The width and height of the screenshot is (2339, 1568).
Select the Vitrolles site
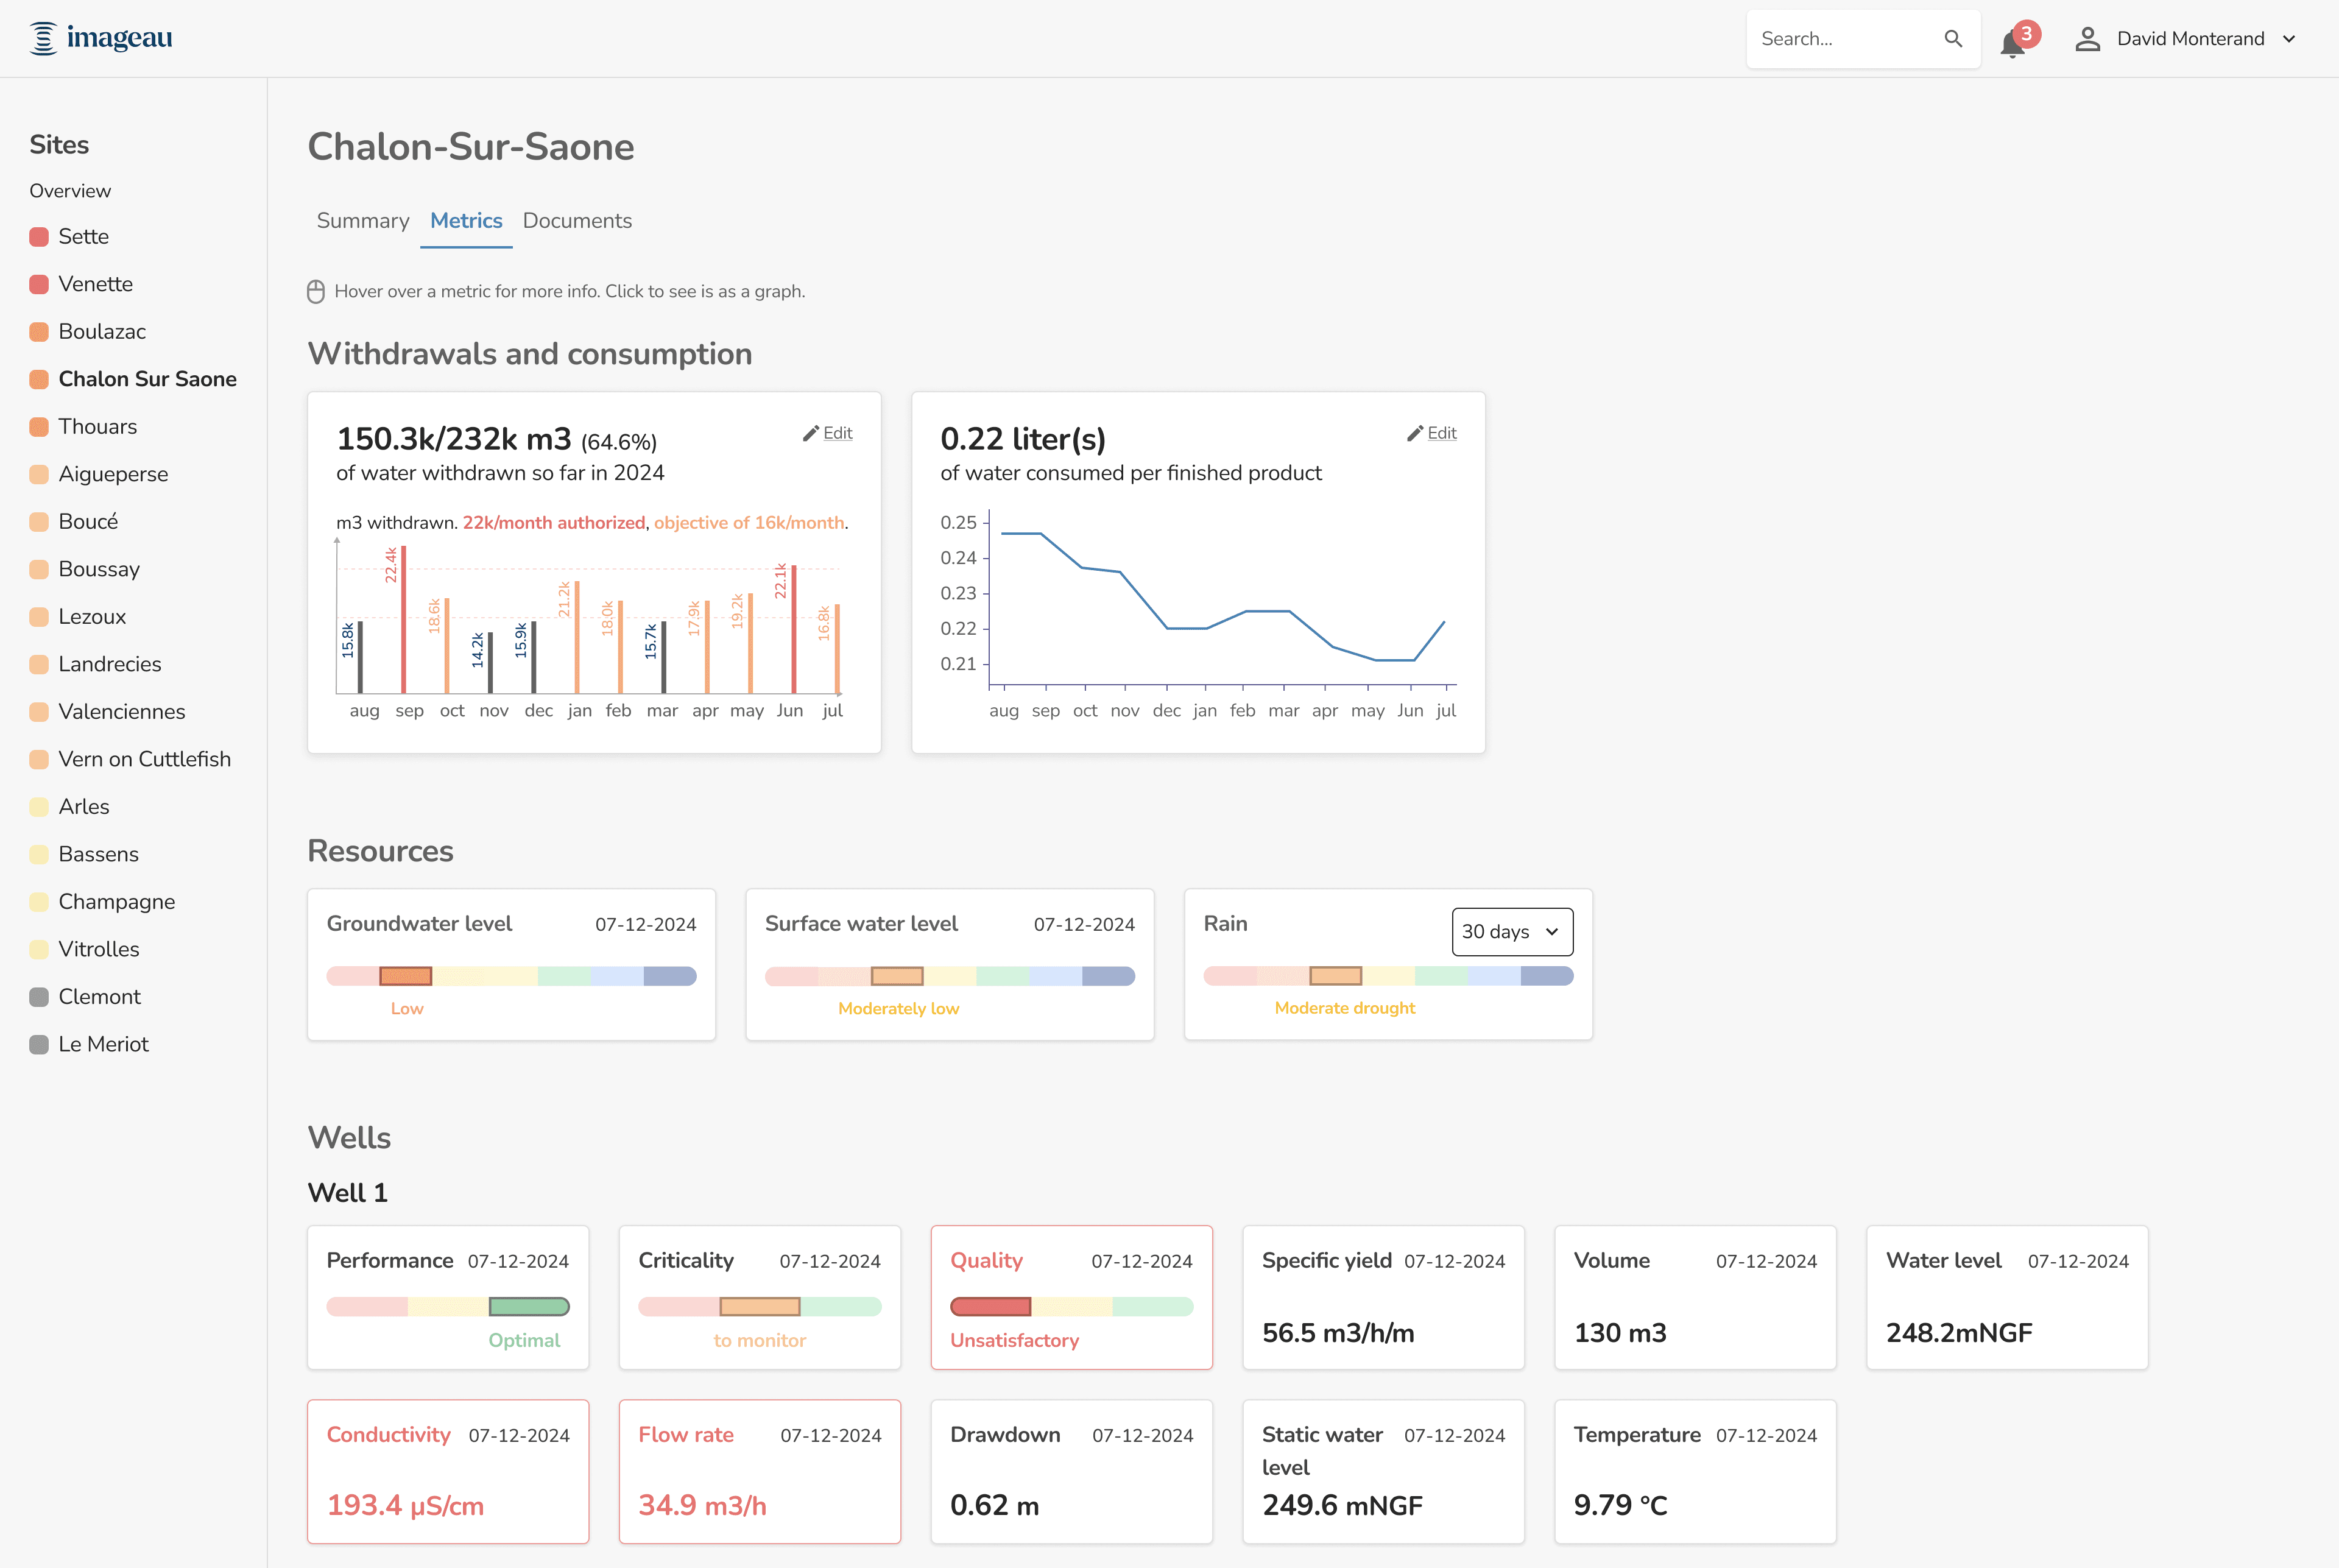tap(99, 949)
